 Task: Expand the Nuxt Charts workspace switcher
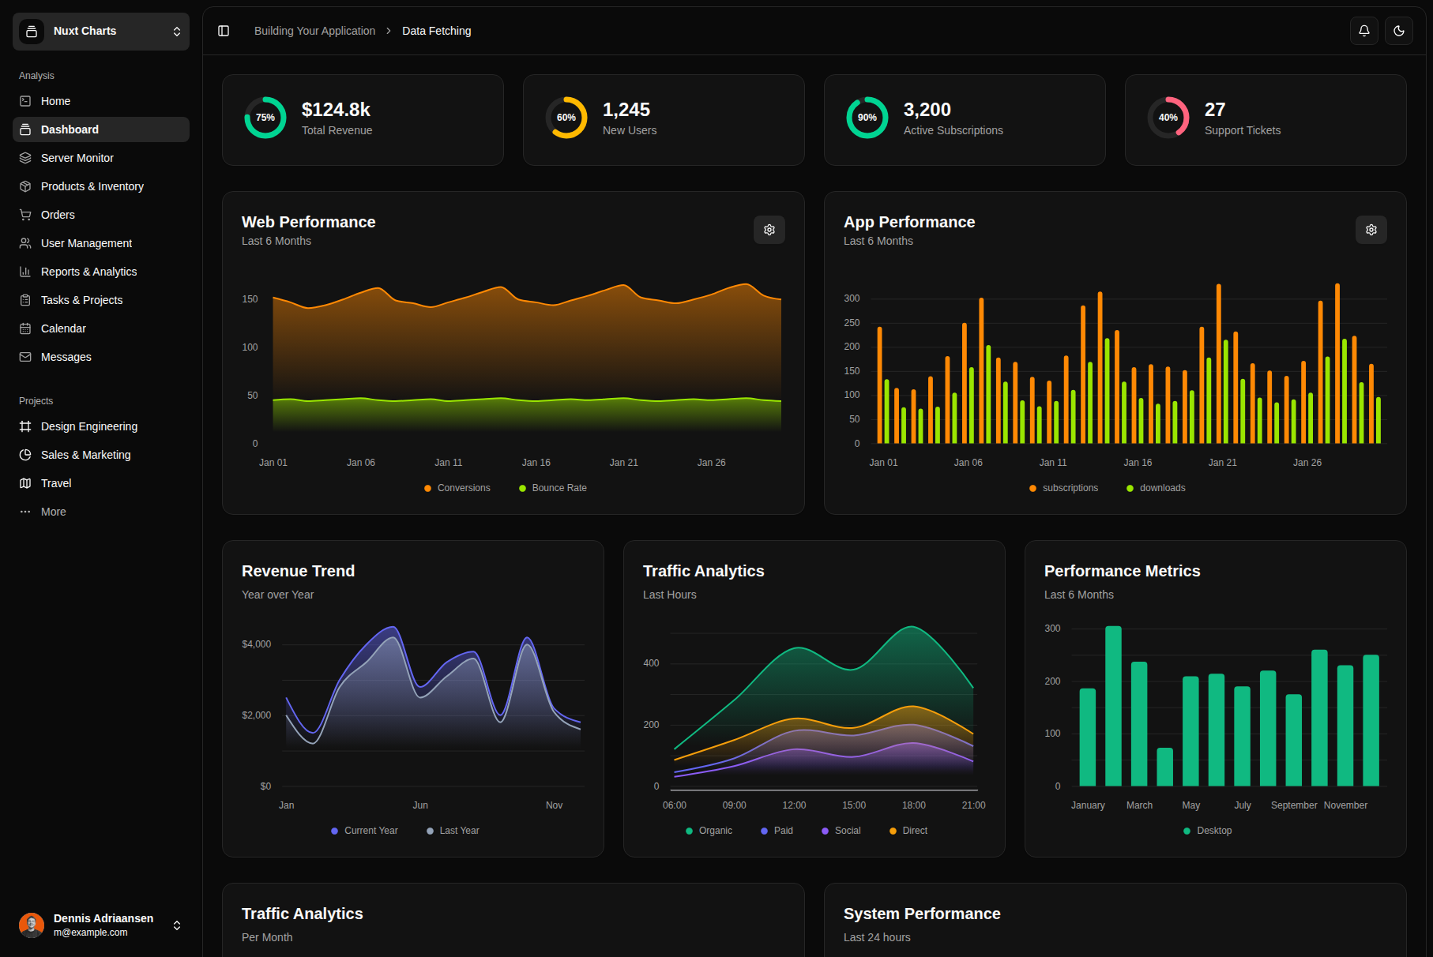(101, 32)
